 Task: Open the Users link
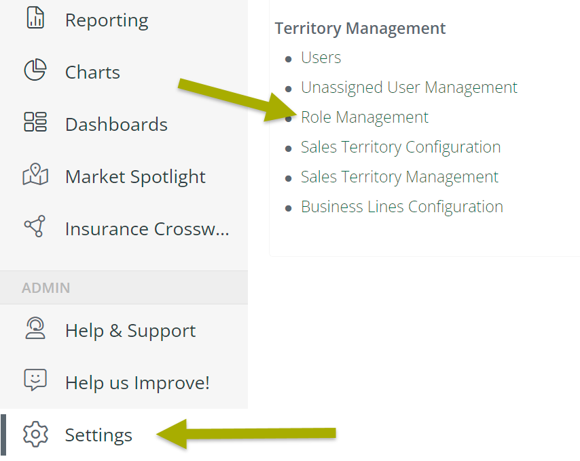pyautogui.click(x=321, y=58)
